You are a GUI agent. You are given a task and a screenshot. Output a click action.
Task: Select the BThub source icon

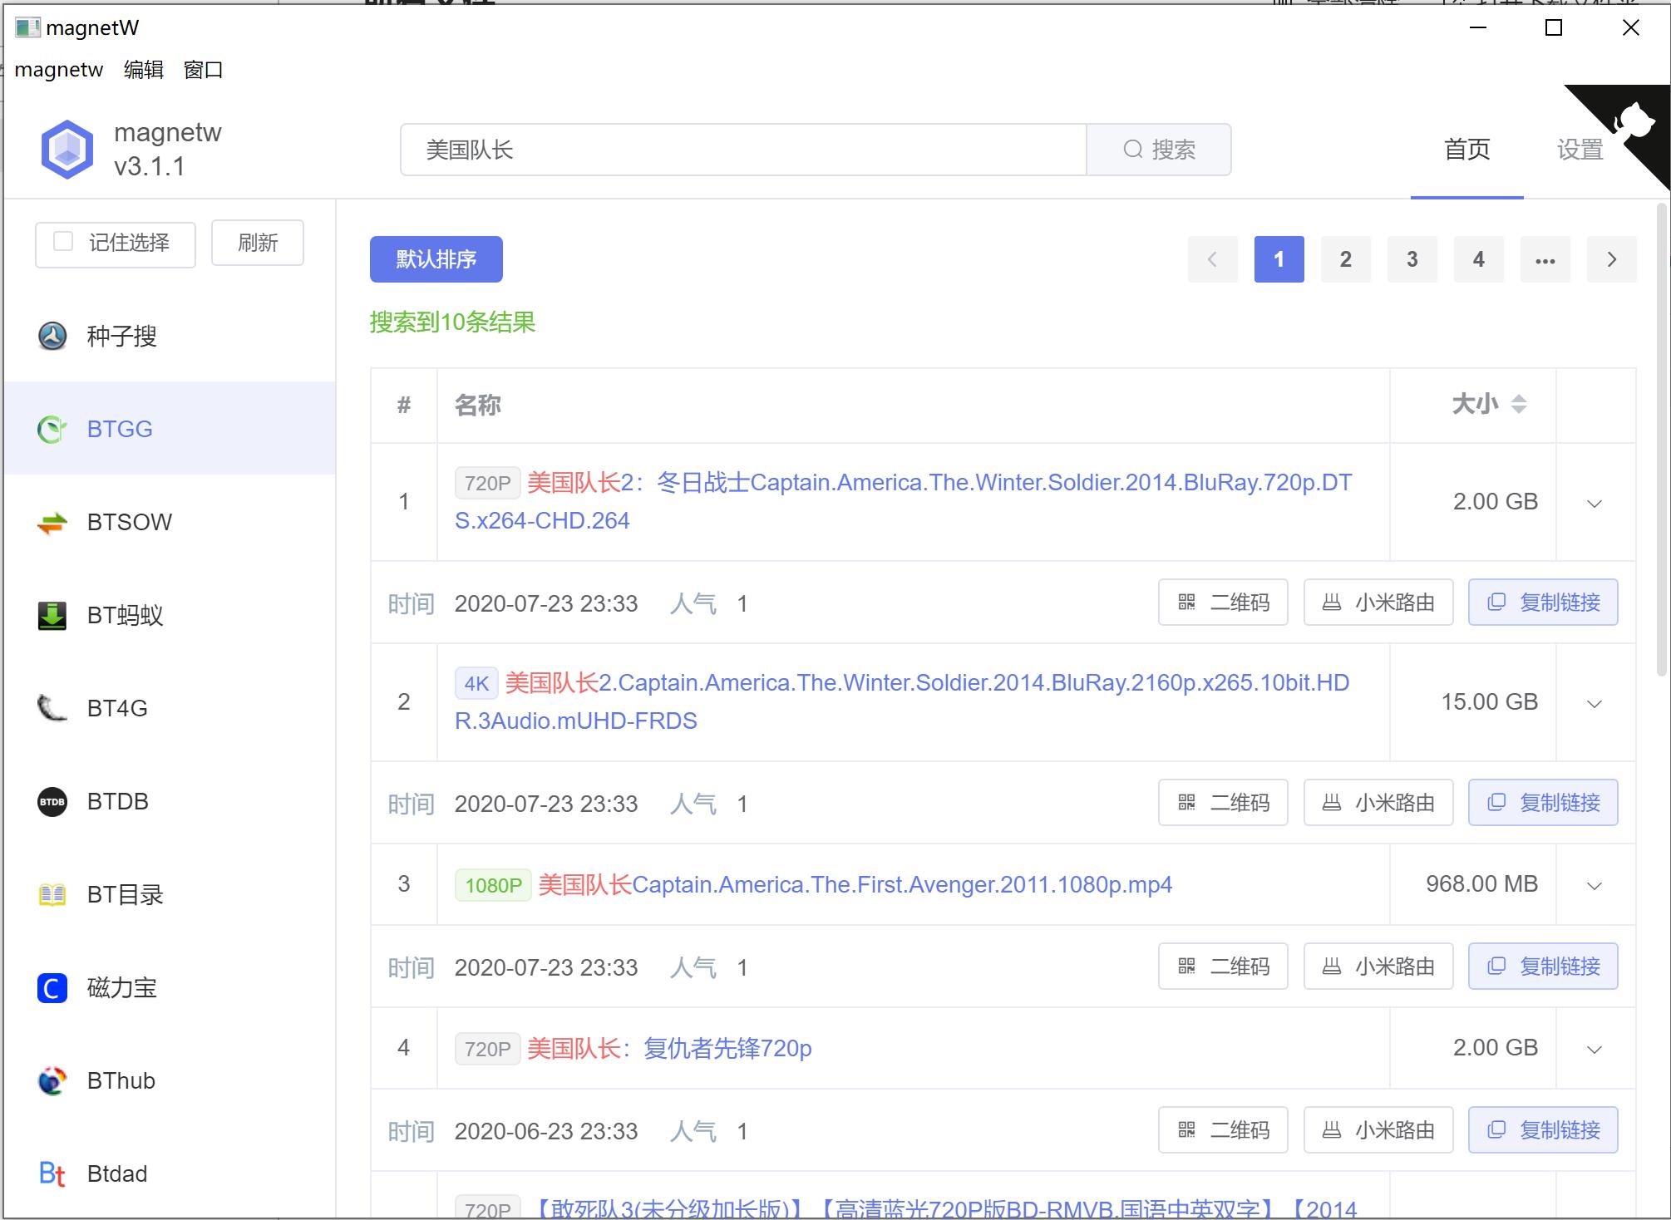click(52, 1080)
